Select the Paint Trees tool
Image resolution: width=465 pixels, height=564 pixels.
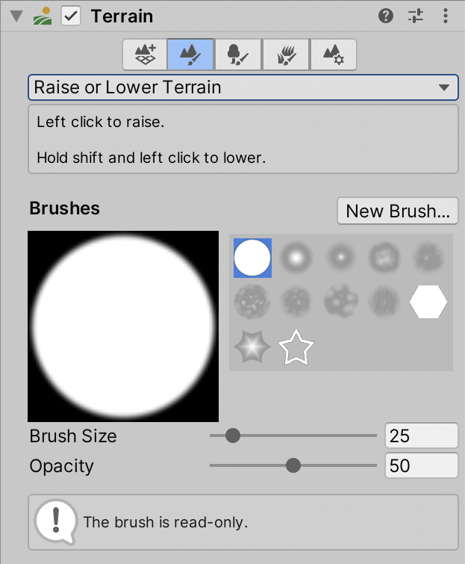click(239, 54)
